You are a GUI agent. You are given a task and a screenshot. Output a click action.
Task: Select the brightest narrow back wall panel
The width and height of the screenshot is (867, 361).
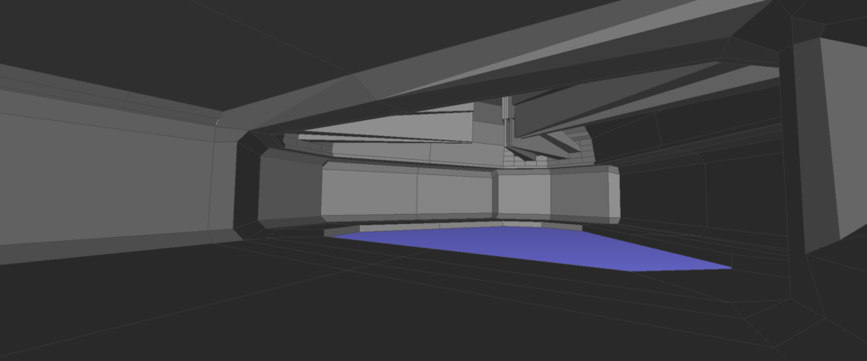[522, 194]
